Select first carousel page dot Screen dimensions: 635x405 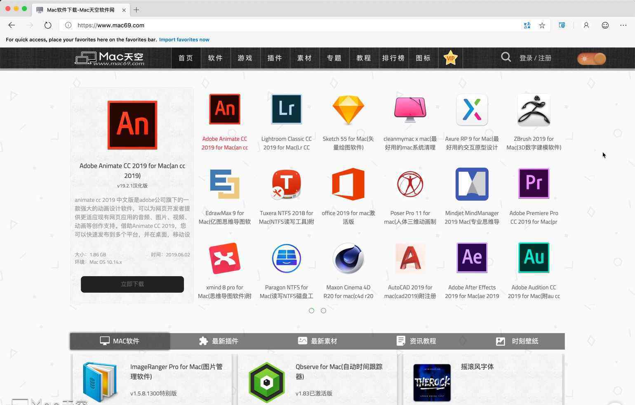tap(312, 310)
